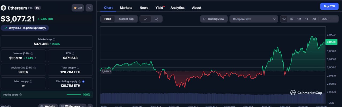Select the 7D time range
342x107 pixels.
[292, 19]
